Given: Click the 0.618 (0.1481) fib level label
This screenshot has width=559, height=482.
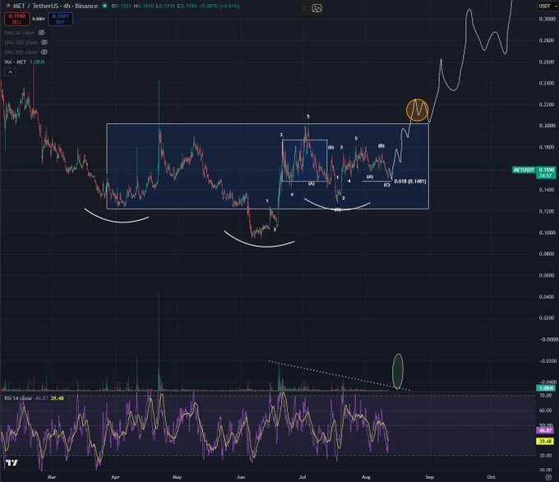Looking at the screenshot, I should 410,181.
